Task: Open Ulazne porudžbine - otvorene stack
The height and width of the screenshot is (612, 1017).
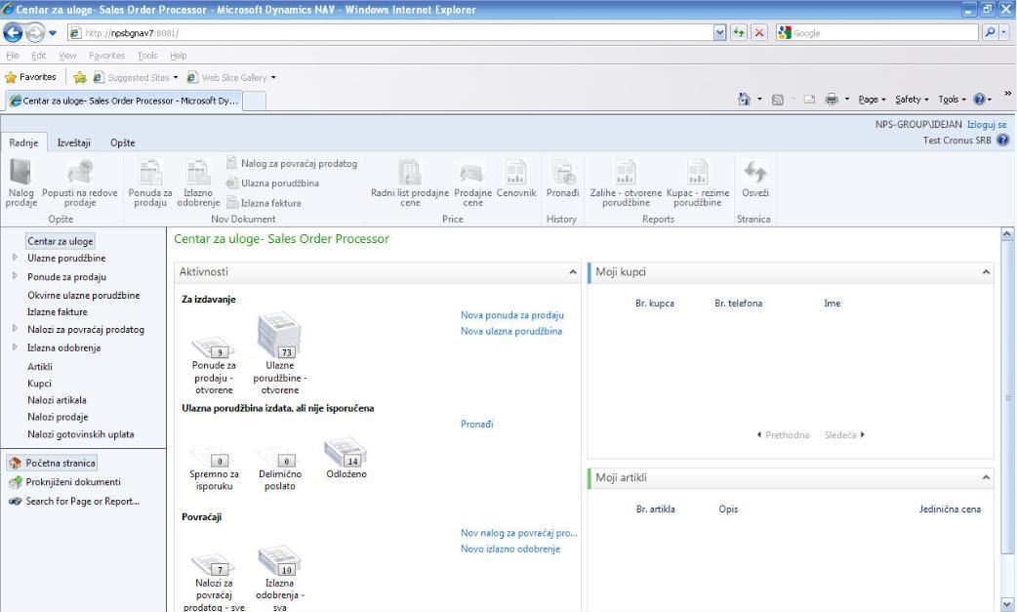Action: click(280, 353)
